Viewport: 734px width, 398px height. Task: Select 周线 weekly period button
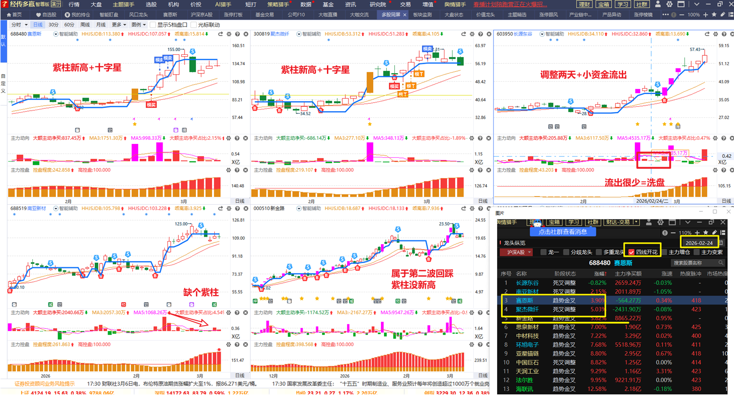(85, 25)
